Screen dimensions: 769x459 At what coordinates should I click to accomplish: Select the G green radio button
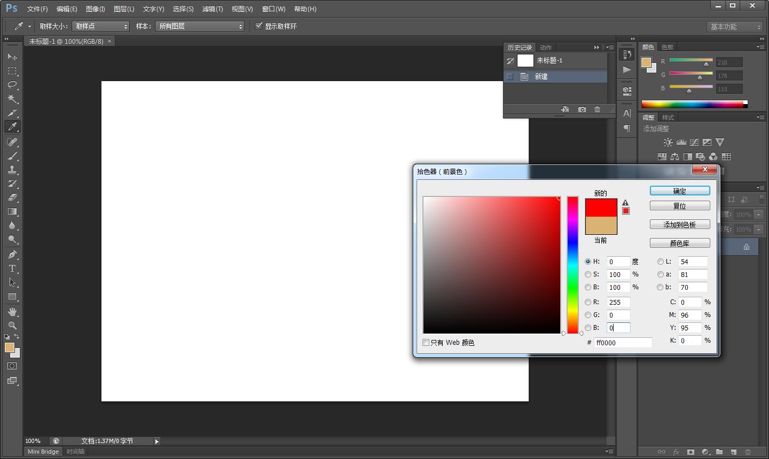pos(588,315)
